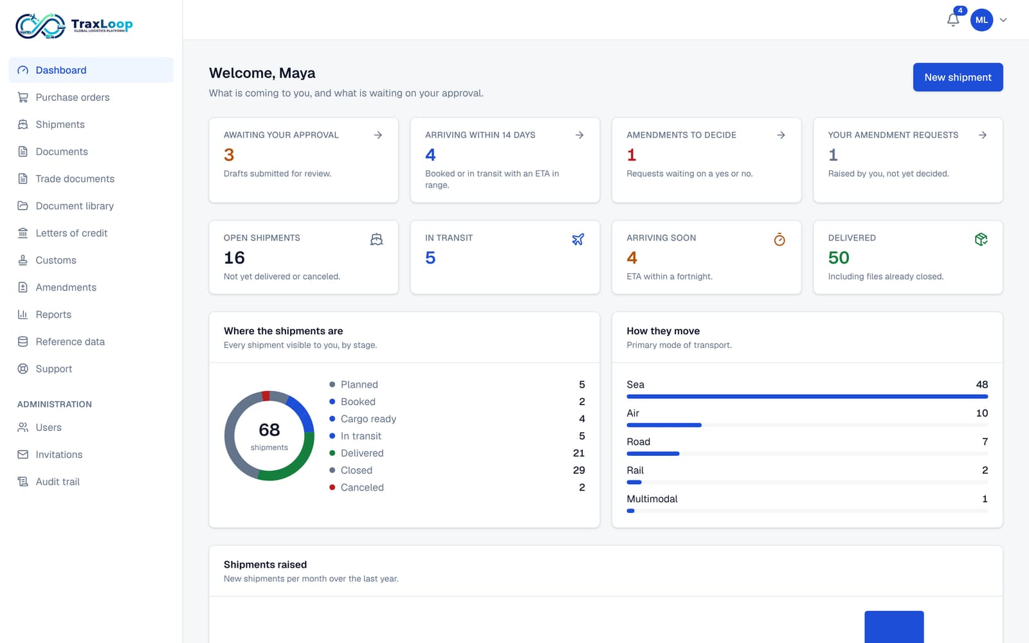Screen dimensions: 1029x643
Task: Click the Reports chart icon
Action: pos(23,314)
